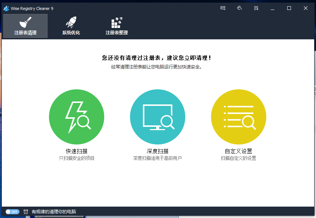
Task: Start 深度扫描 with teal monitor icon
Action: coord(158,117)
